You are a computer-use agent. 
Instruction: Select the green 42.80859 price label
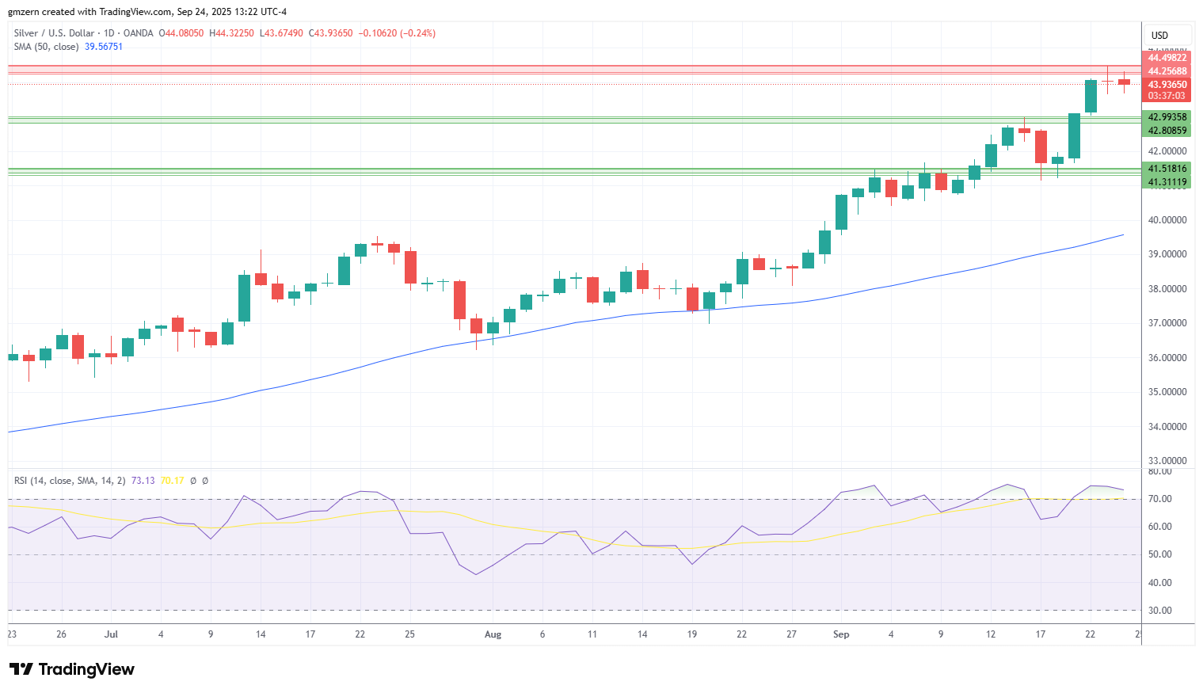pyautogui.click(x=1167, y=131)
